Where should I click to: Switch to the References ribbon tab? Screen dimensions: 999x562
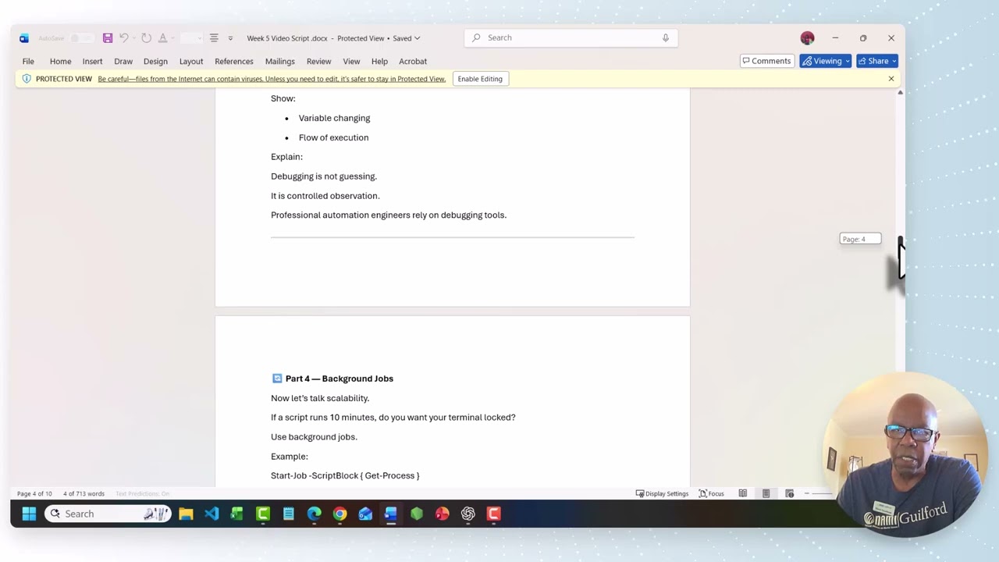[x=234, y=61]
